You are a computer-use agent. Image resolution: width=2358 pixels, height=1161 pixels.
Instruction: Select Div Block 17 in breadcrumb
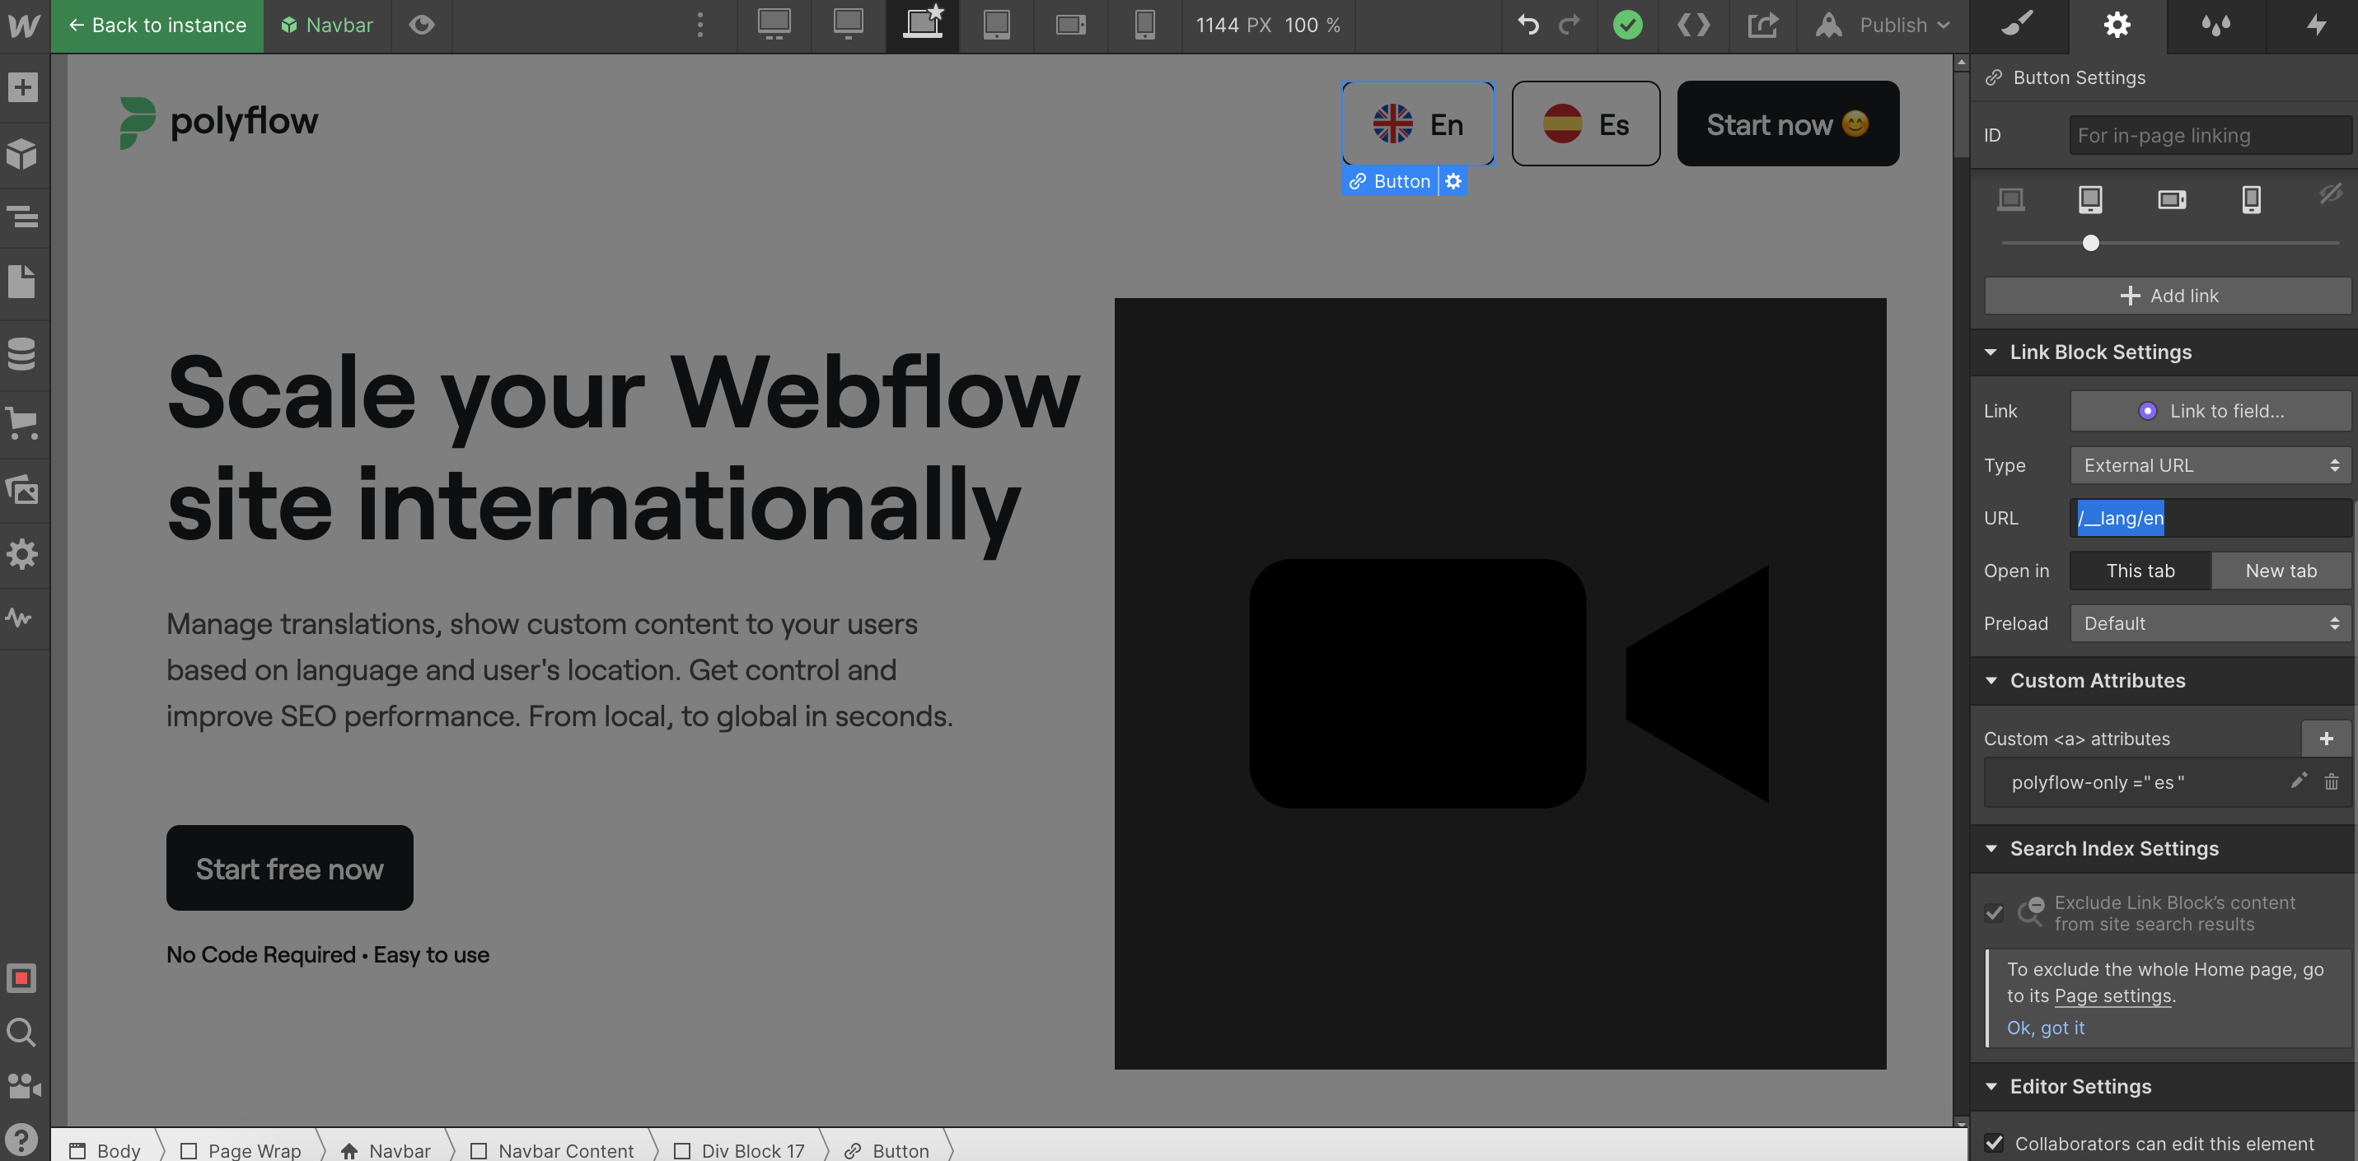740,1150
